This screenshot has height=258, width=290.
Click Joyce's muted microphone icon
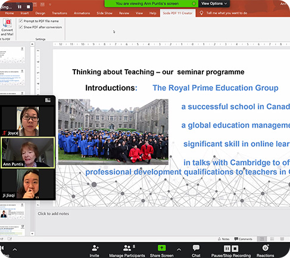point(5,133)
